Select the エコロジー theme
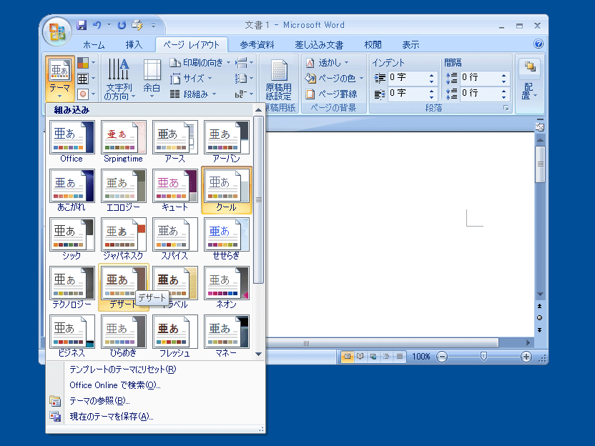The image size is (595, 446). pos(123,190)
